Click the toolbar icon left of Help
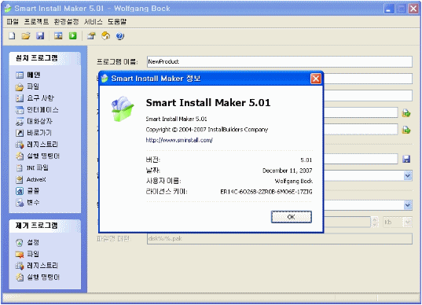This screenshot has height=305, width=422. 106,36
